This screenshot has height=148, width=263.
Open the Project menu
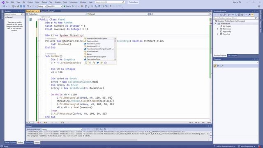[x=30, y=2]
